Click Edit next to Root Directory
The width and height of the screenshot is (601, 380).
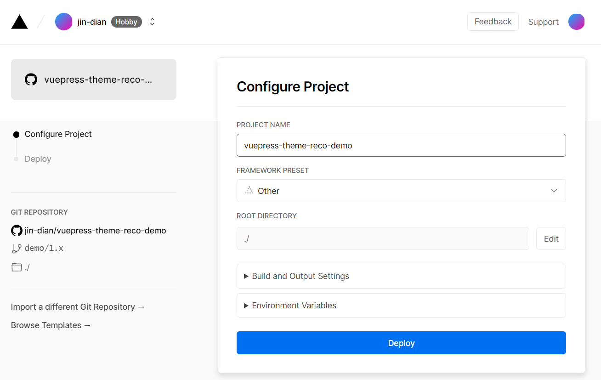coord(551,238)
